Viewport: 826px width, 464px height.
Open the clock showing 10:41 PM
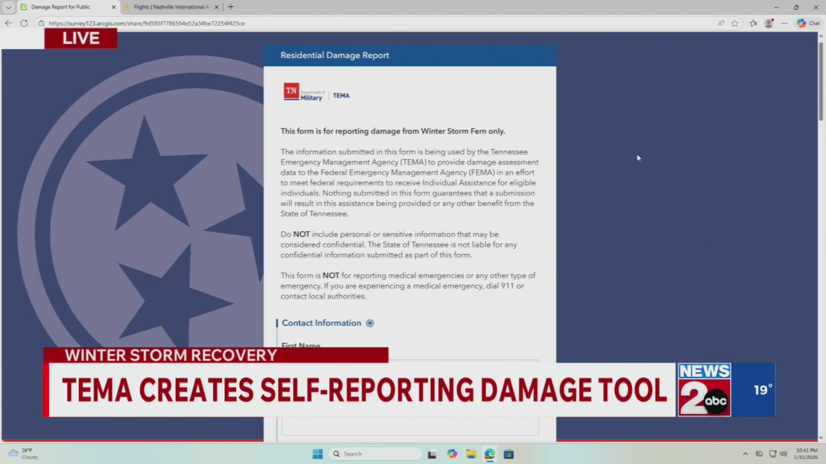[x=806, y=454]
